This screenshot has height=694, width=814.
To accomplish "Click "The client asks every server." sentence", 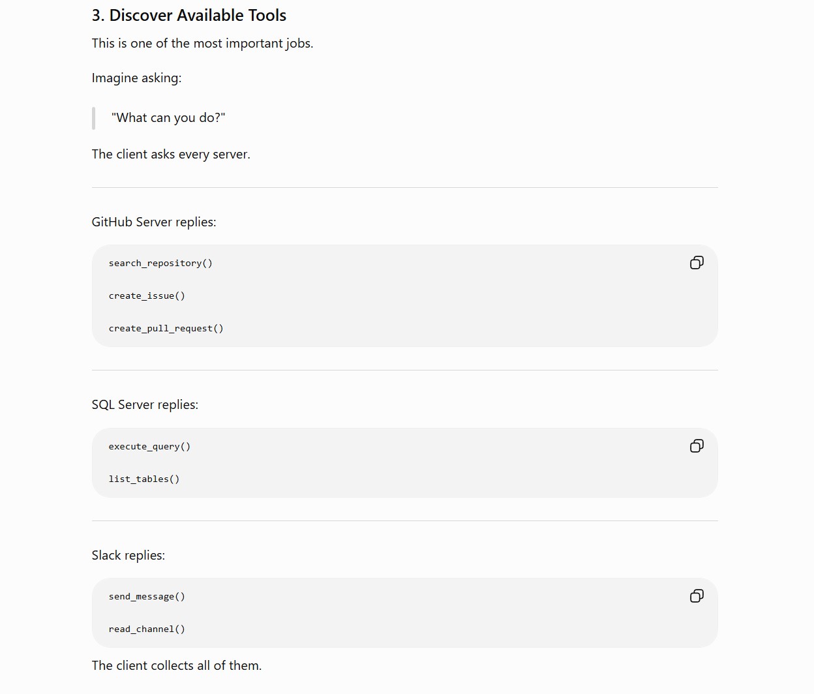I will tap(171, 155).
